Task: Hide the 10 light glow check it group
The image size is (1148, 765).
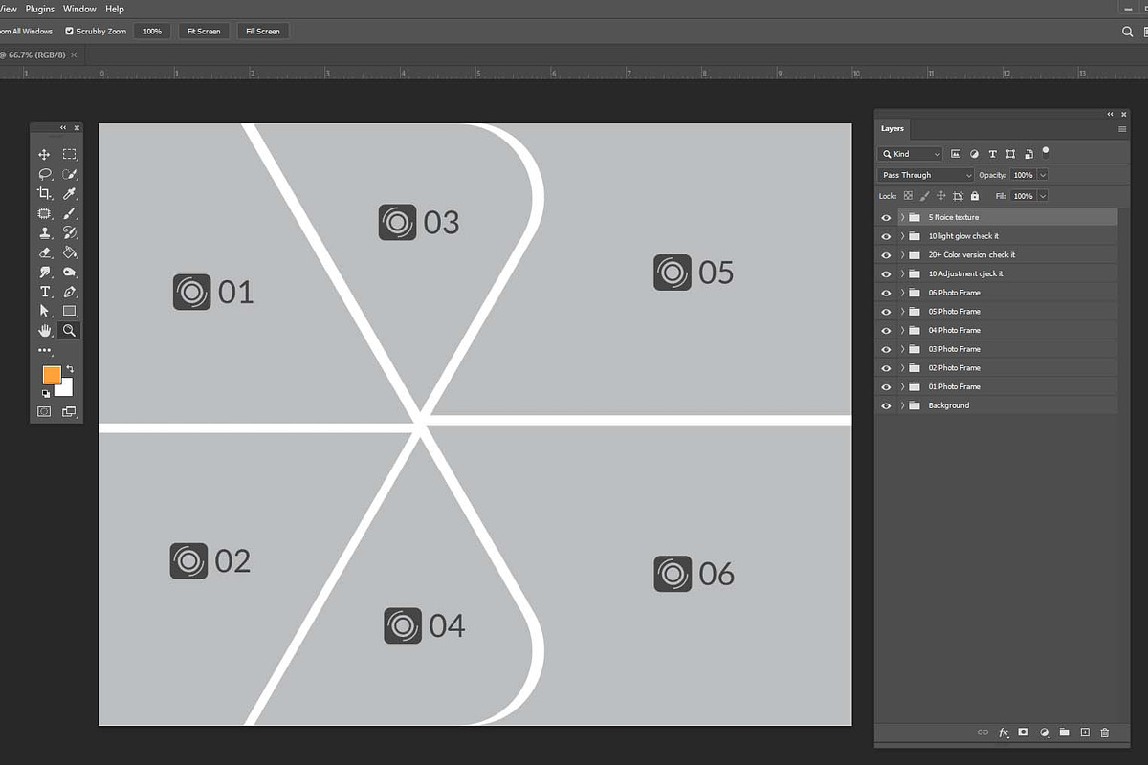Action: [886, 236]
